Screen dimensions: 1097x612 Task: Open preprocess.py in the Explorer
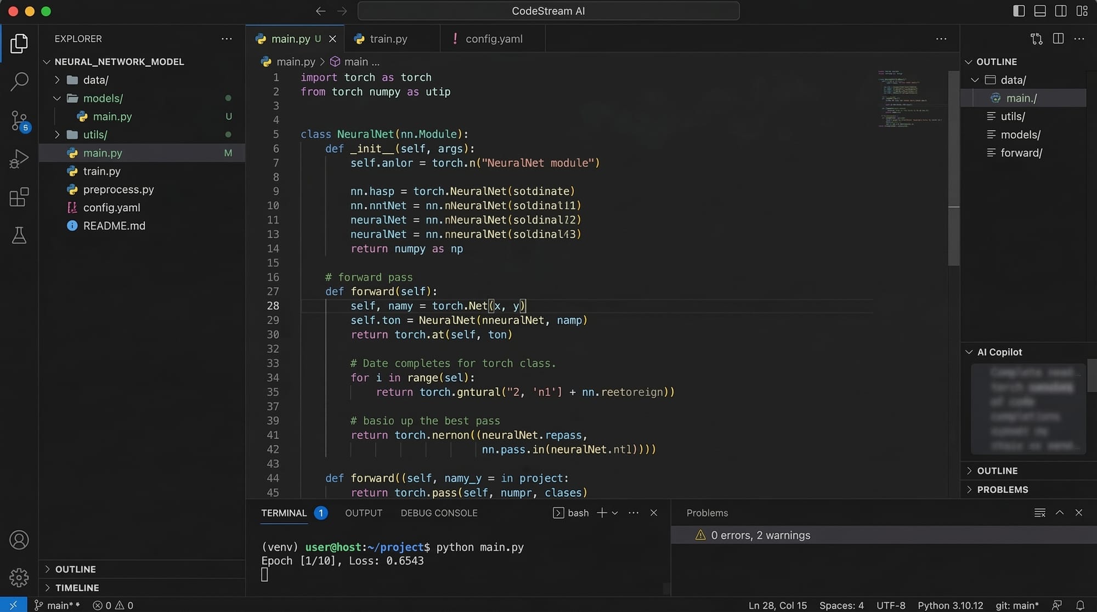pos(118,190)
